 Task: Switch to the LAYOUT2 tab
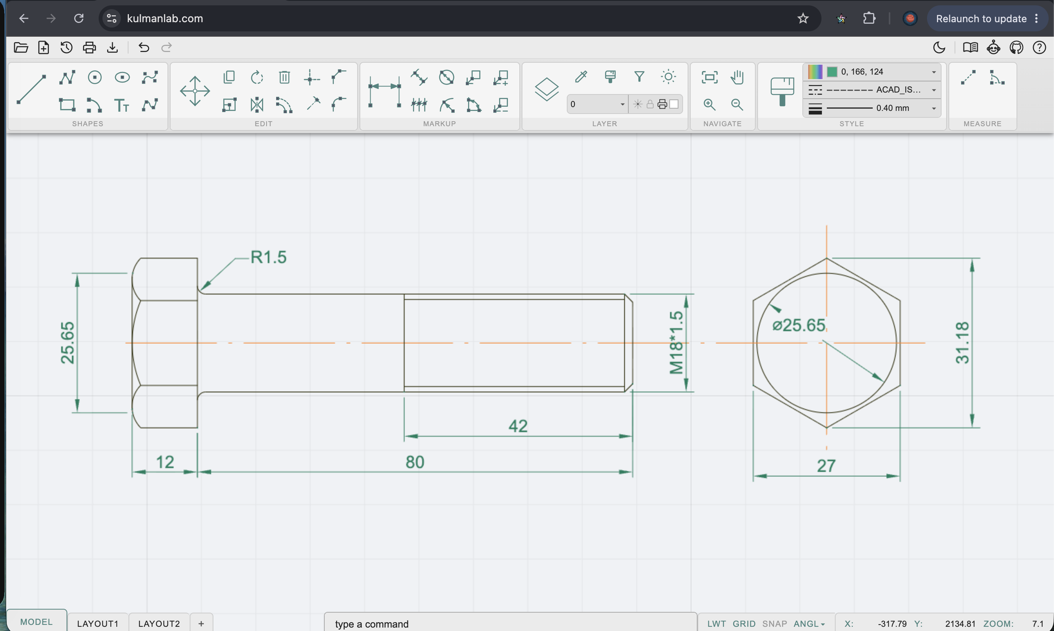[159, 623]
